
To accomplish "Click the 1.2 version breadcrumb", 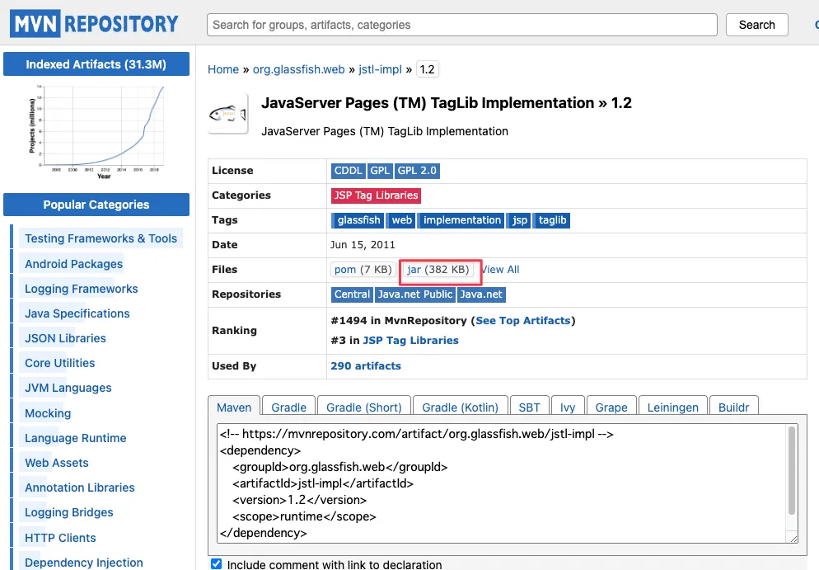I will (x=428, y=69).
